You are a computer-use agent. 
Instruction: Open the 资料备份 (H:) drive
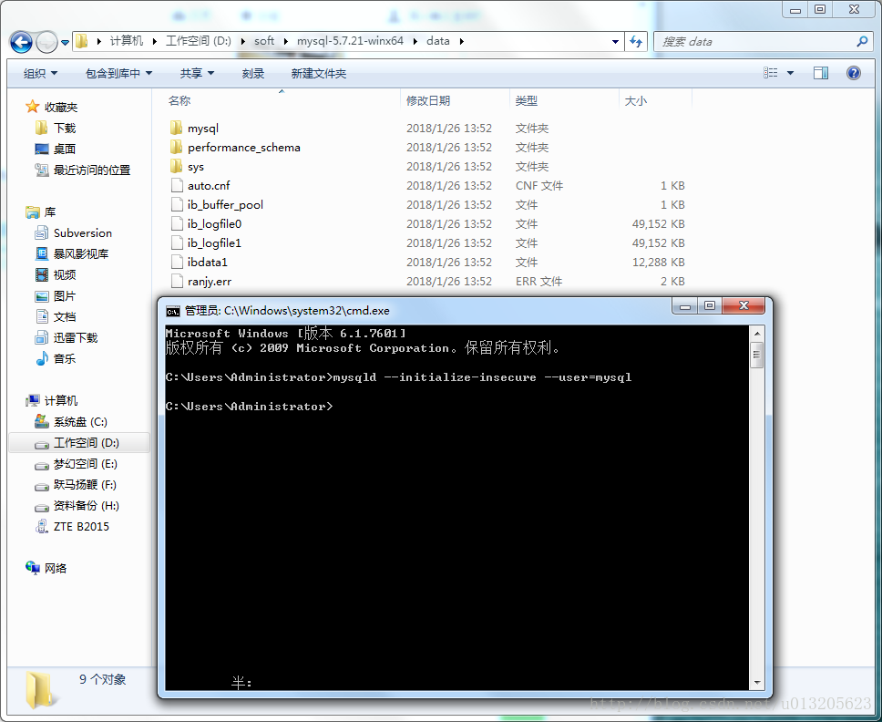86,506
